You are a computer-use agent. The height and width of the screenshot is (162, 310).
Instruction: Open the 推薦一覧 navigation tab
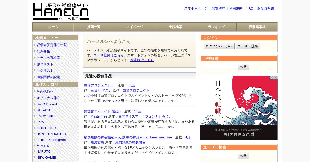pyautogui.click(x=94, y=27)
